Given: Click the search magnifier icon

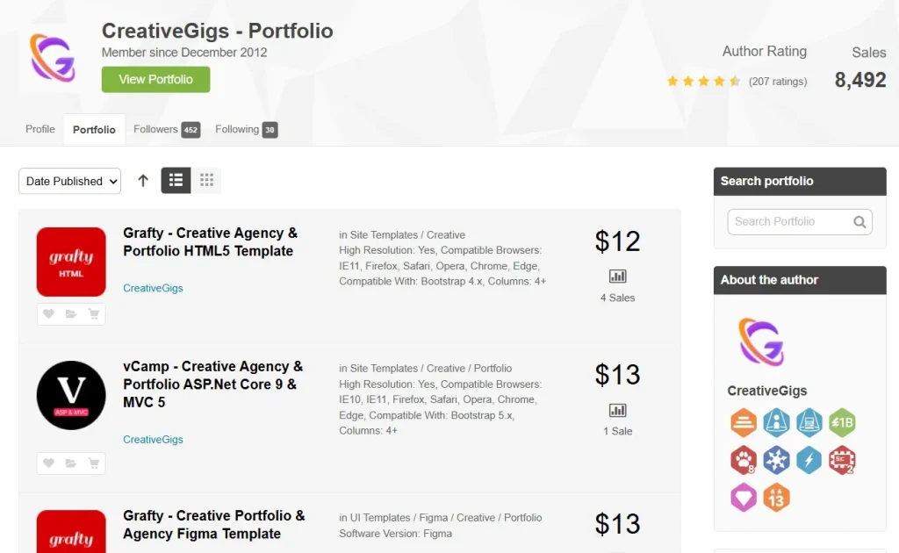Looking at the screenshot, I should pos(859,222).
